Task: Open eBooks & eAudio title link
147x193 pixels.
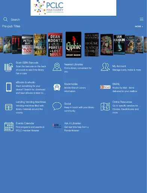Action: click(25, 82)
